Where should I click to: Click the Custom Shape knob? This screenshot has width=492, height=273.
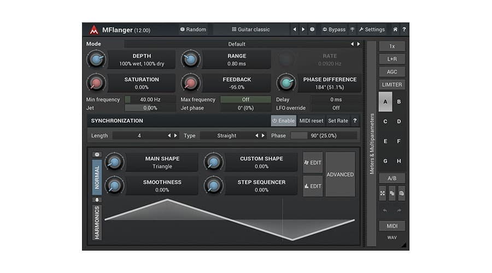pos(213,162)
